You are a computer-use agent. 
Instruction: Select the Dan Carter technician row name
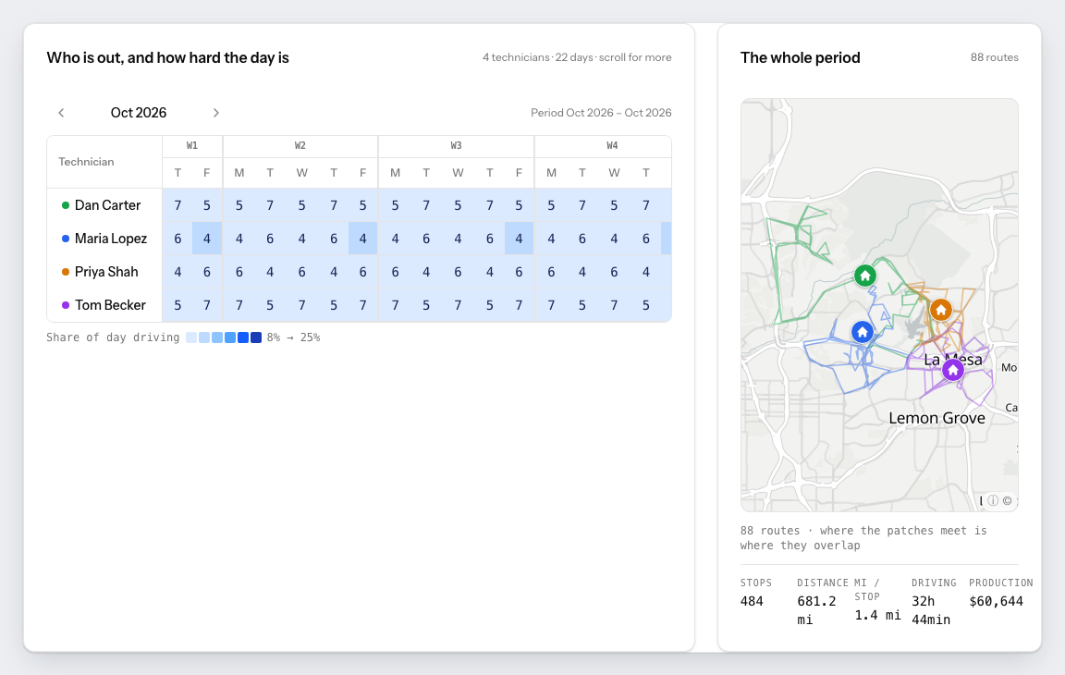tap(107, 205)
